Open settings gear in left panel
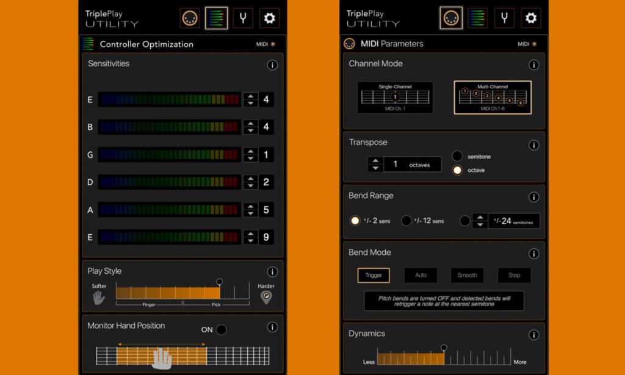Image resolution: width=625 pixels, height=375 pixels. coord(269,18)
